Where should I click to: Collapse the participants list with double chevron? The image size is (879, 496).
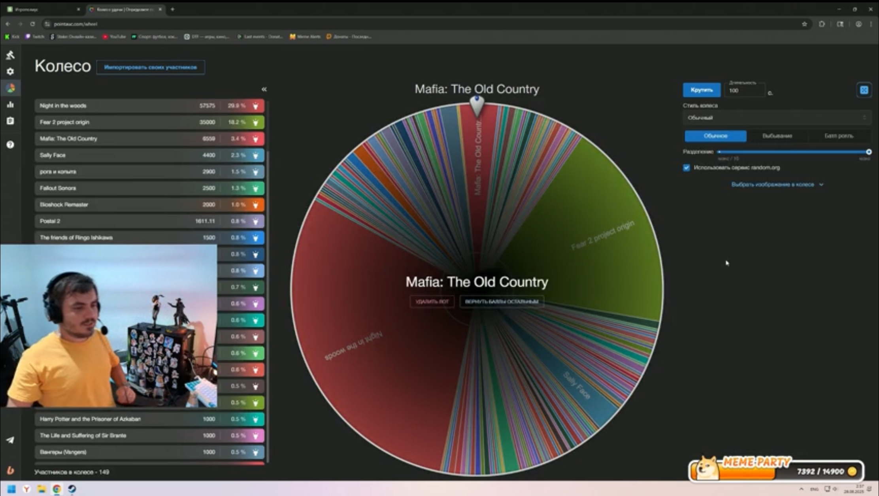pos(264,89)
